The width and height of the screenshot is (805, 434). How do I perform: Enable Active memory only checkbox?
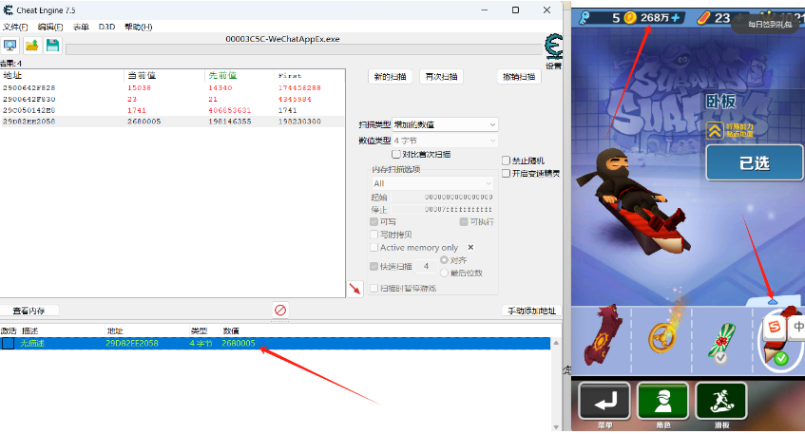tap(374, 247)
